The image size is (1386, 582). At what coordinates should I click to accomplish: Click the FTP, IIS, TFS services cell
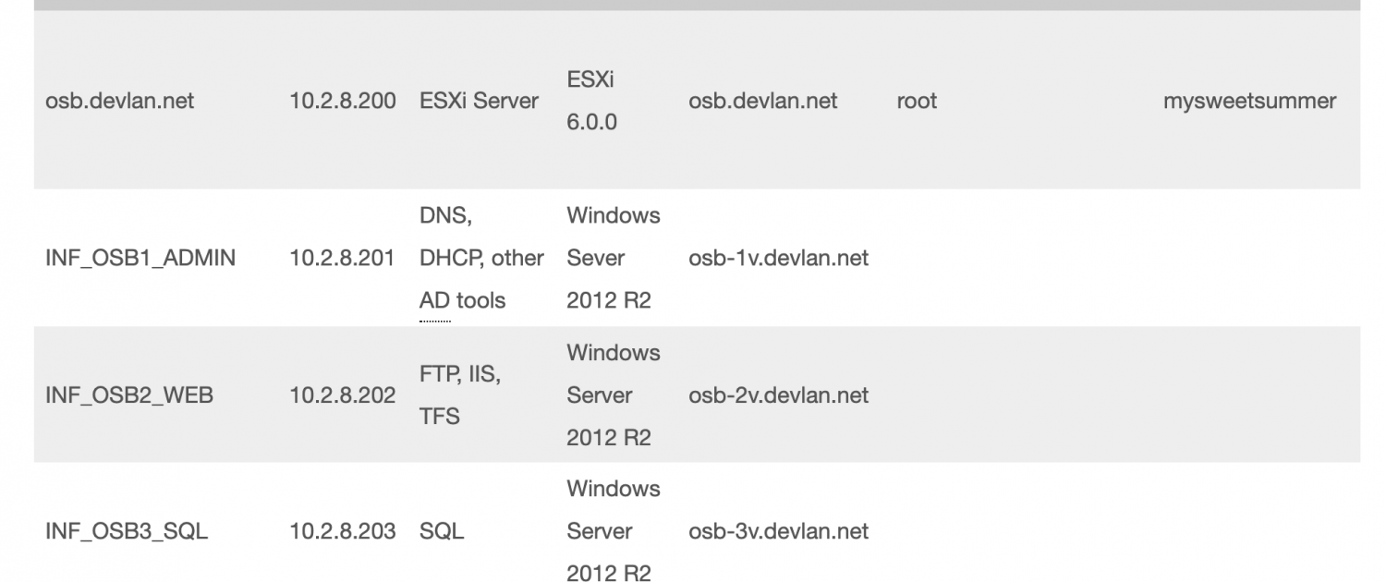(x=460, y=395)
